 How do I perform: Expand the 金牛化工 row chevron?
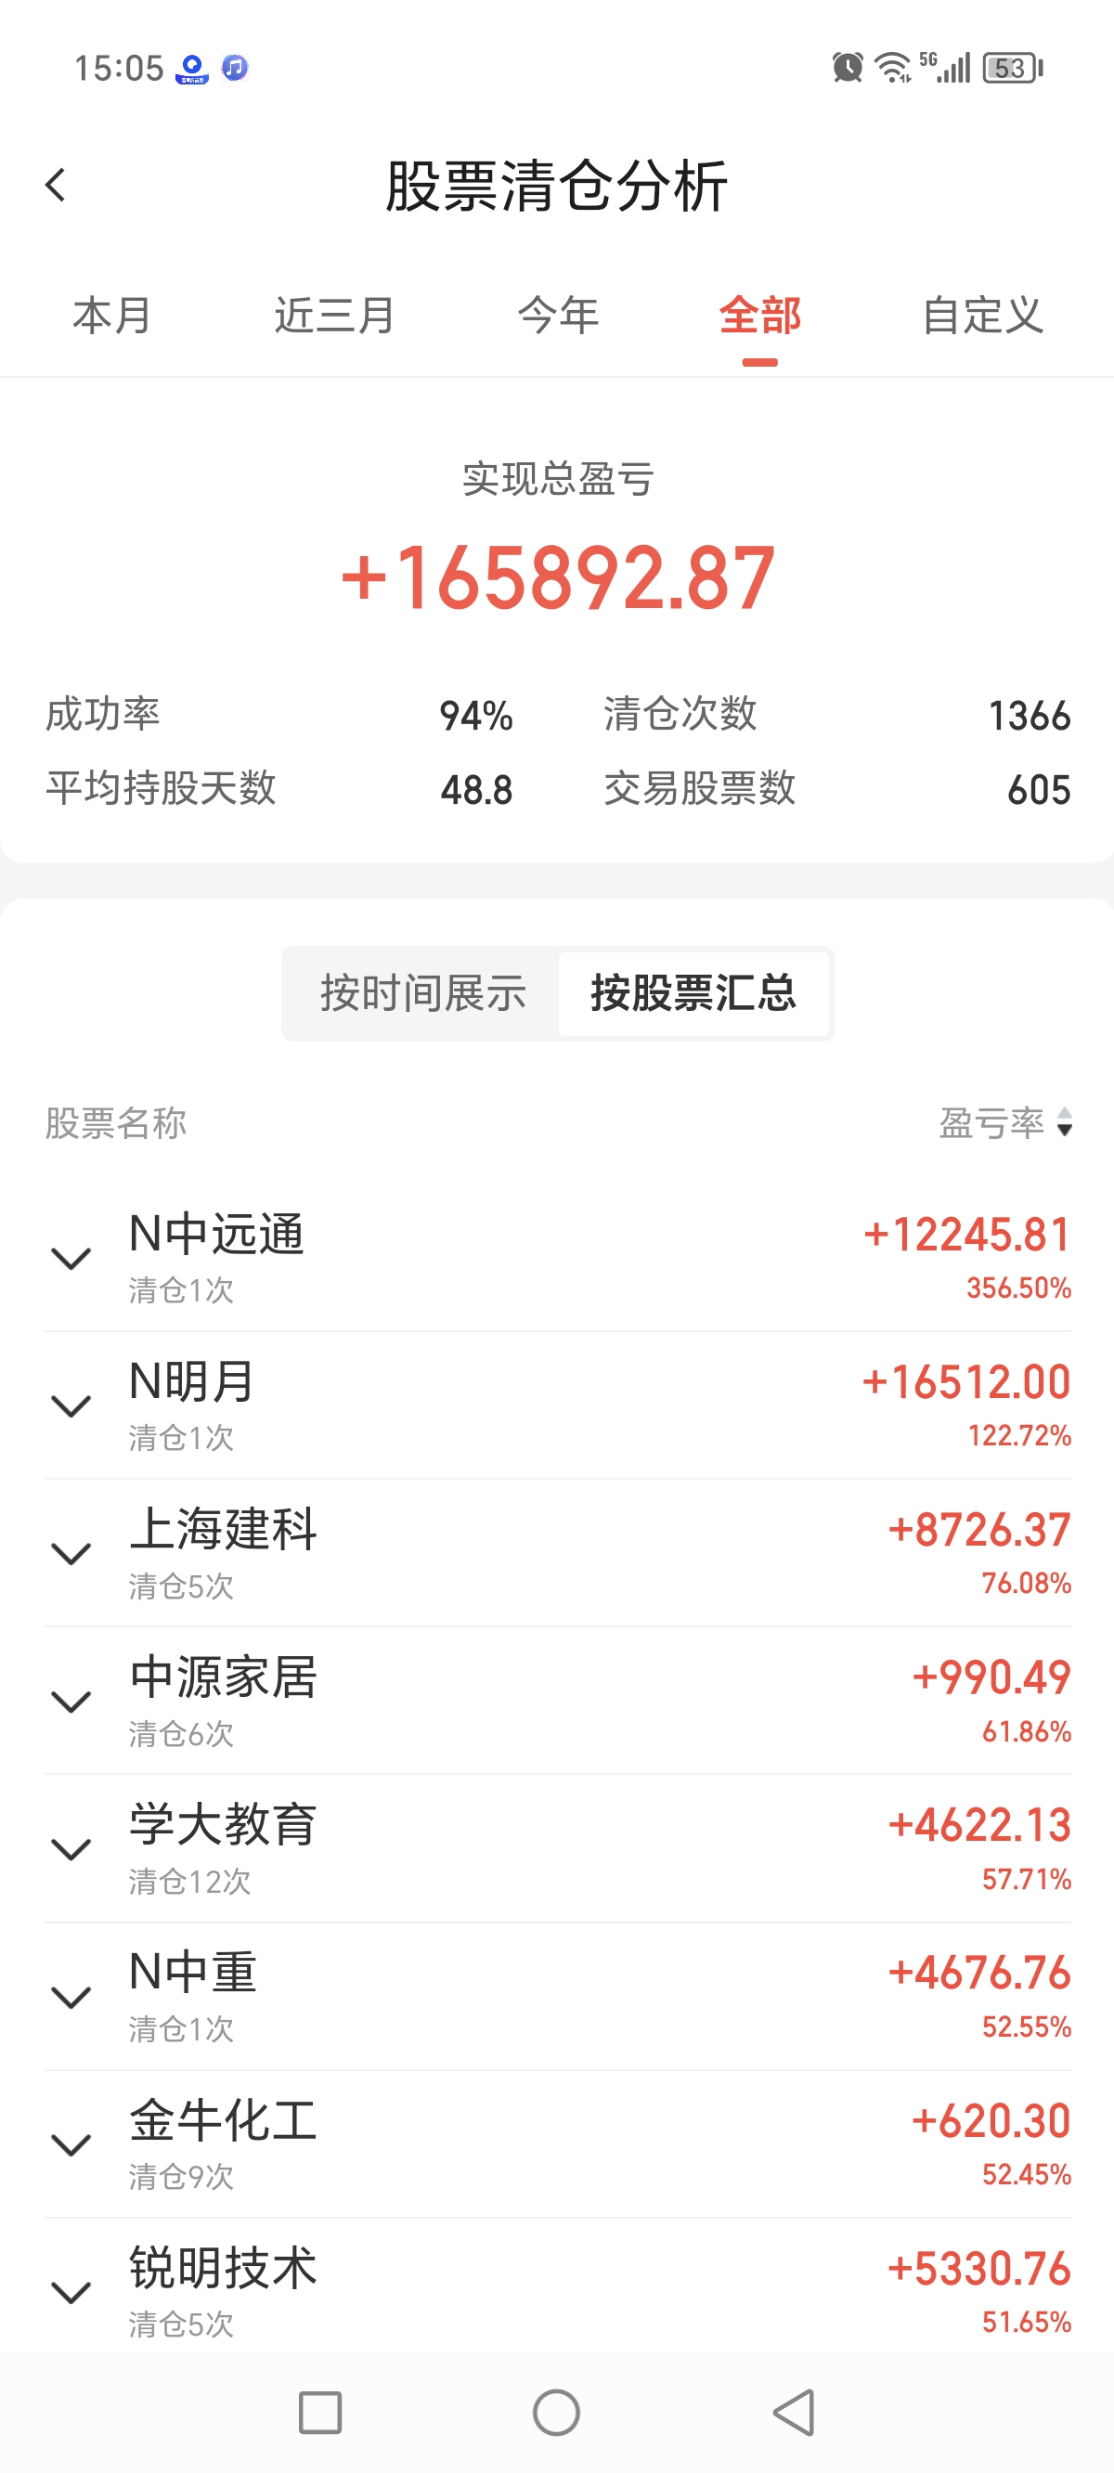(71, 2144)
